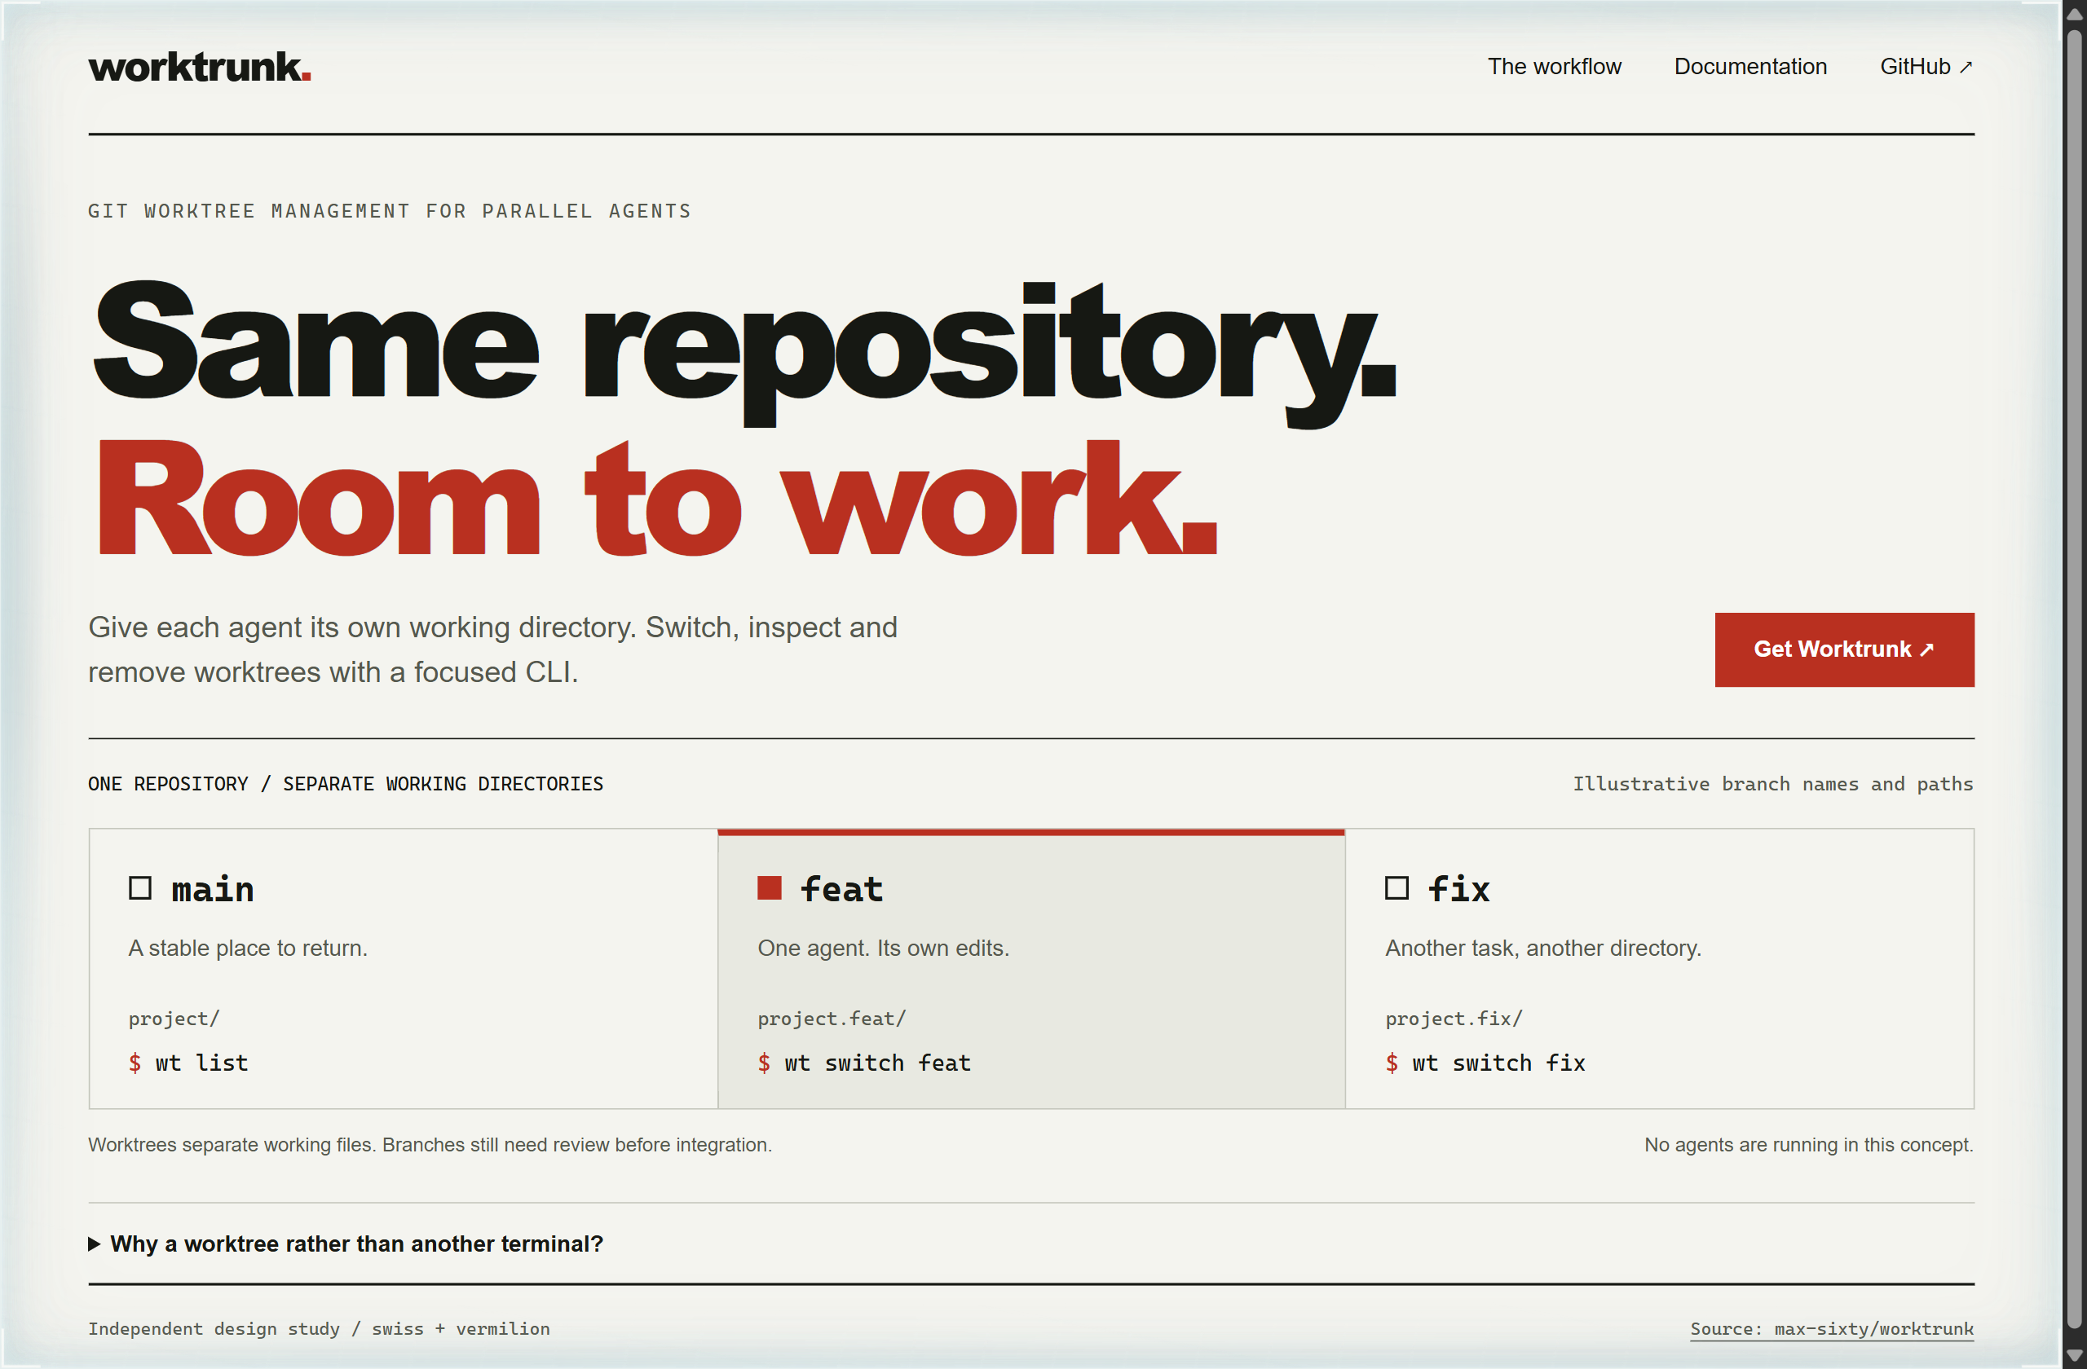Click 'No agents are running in this concept.'

point(1809,1145)
